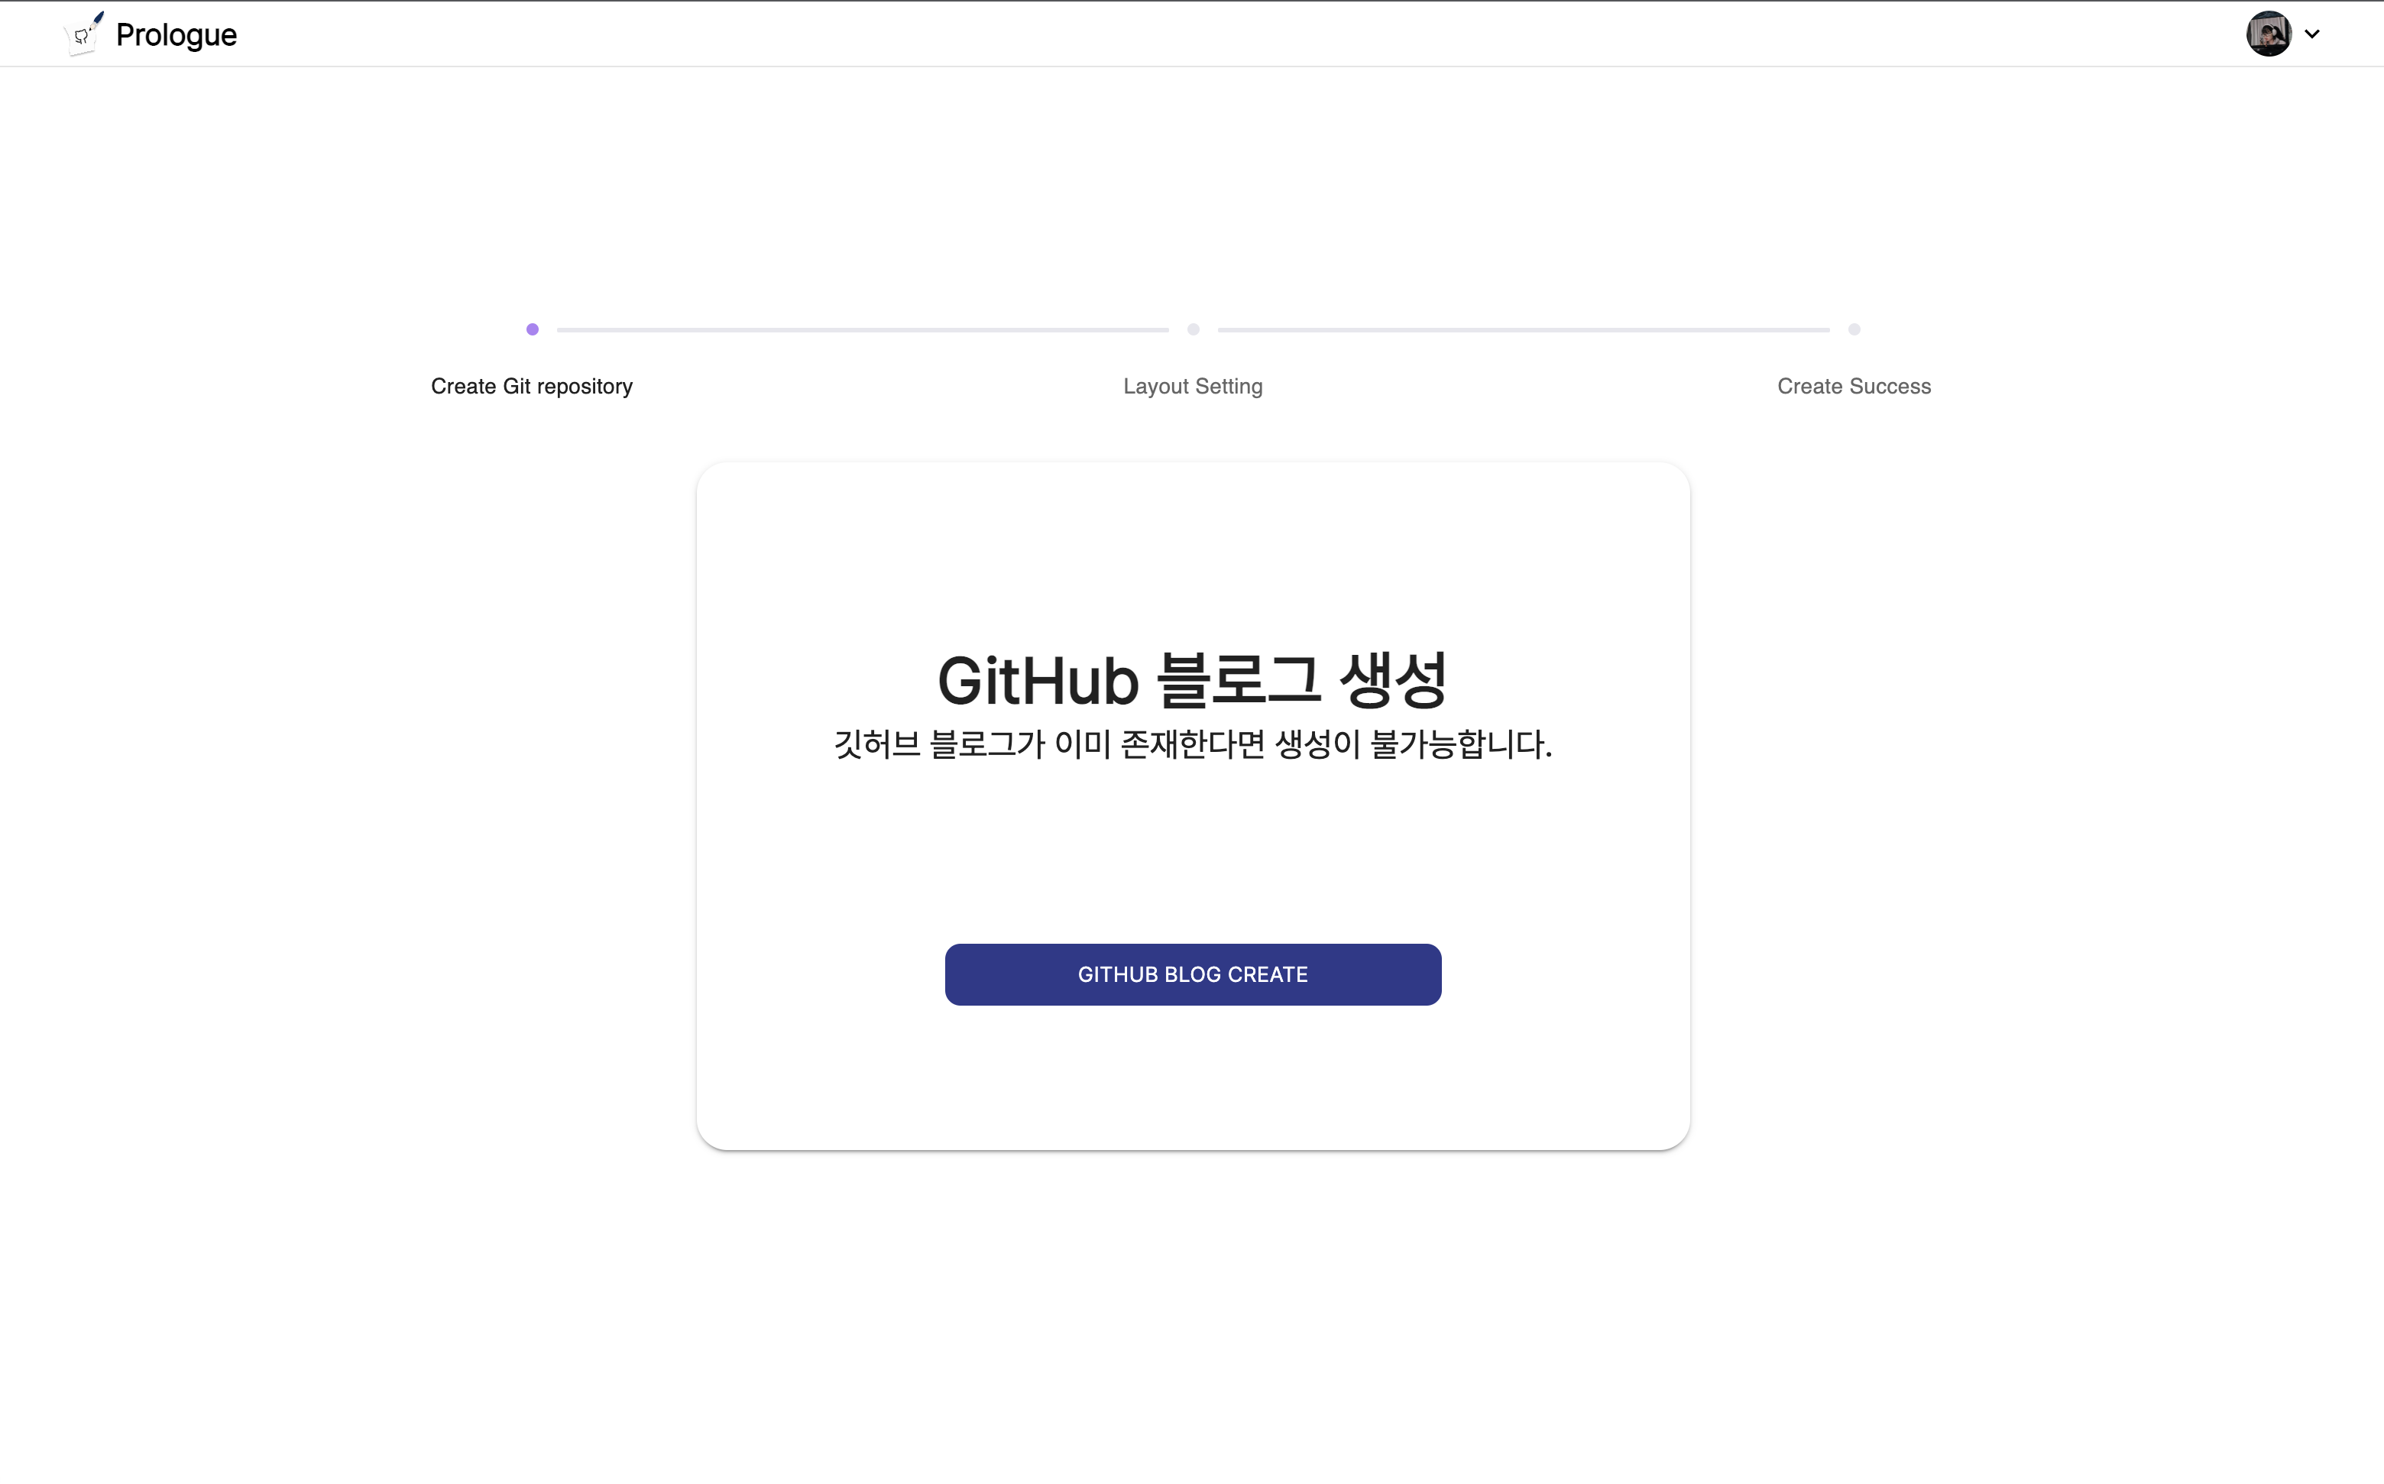Click the GitHub 블로그 생성 heading
This screenshot has width=2384, height=1484.
pos(1191,680)
